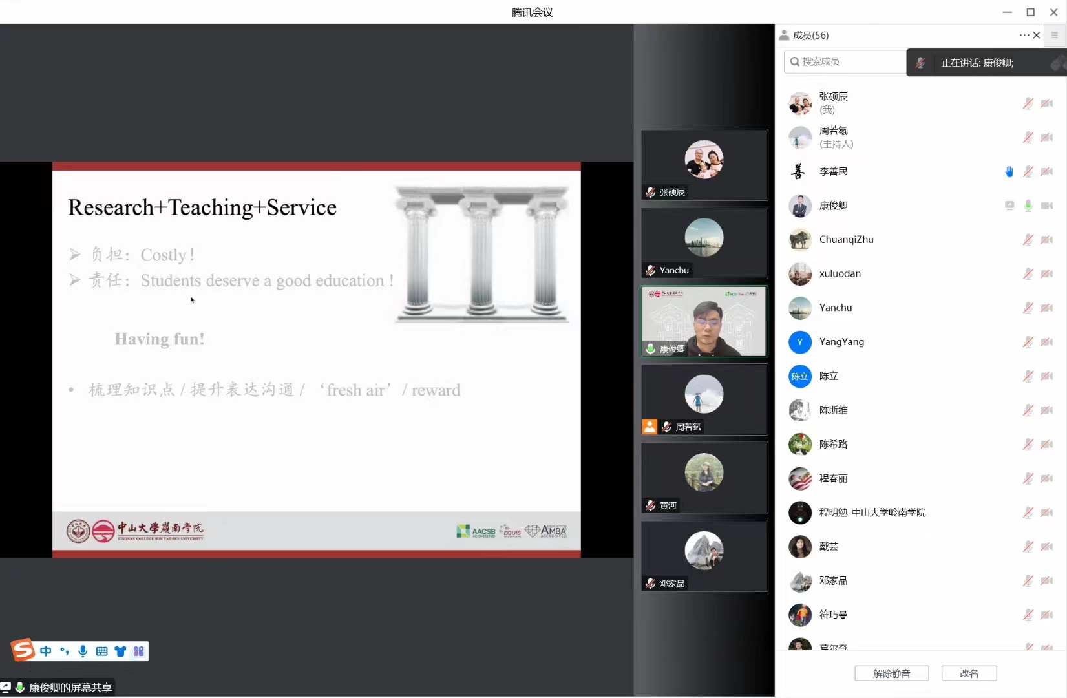
Task: Select 程明勉-中山大学岭南学院 in member list
Action: (x=872, y=513)
